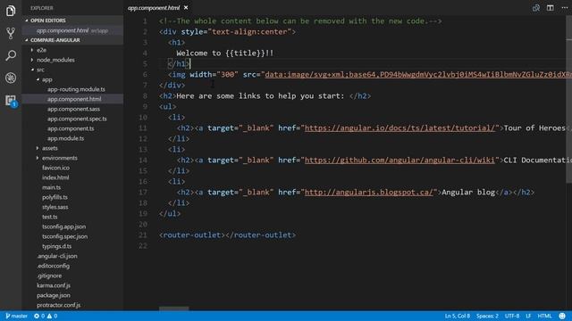
Task: Open the Debug view icon
Action: pos(11,78)
